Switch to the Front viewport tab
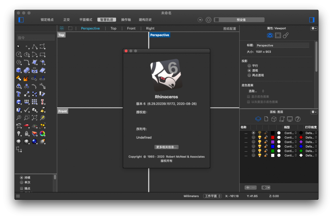The width and height of the screenshot is (333, 219). [131, 28]
